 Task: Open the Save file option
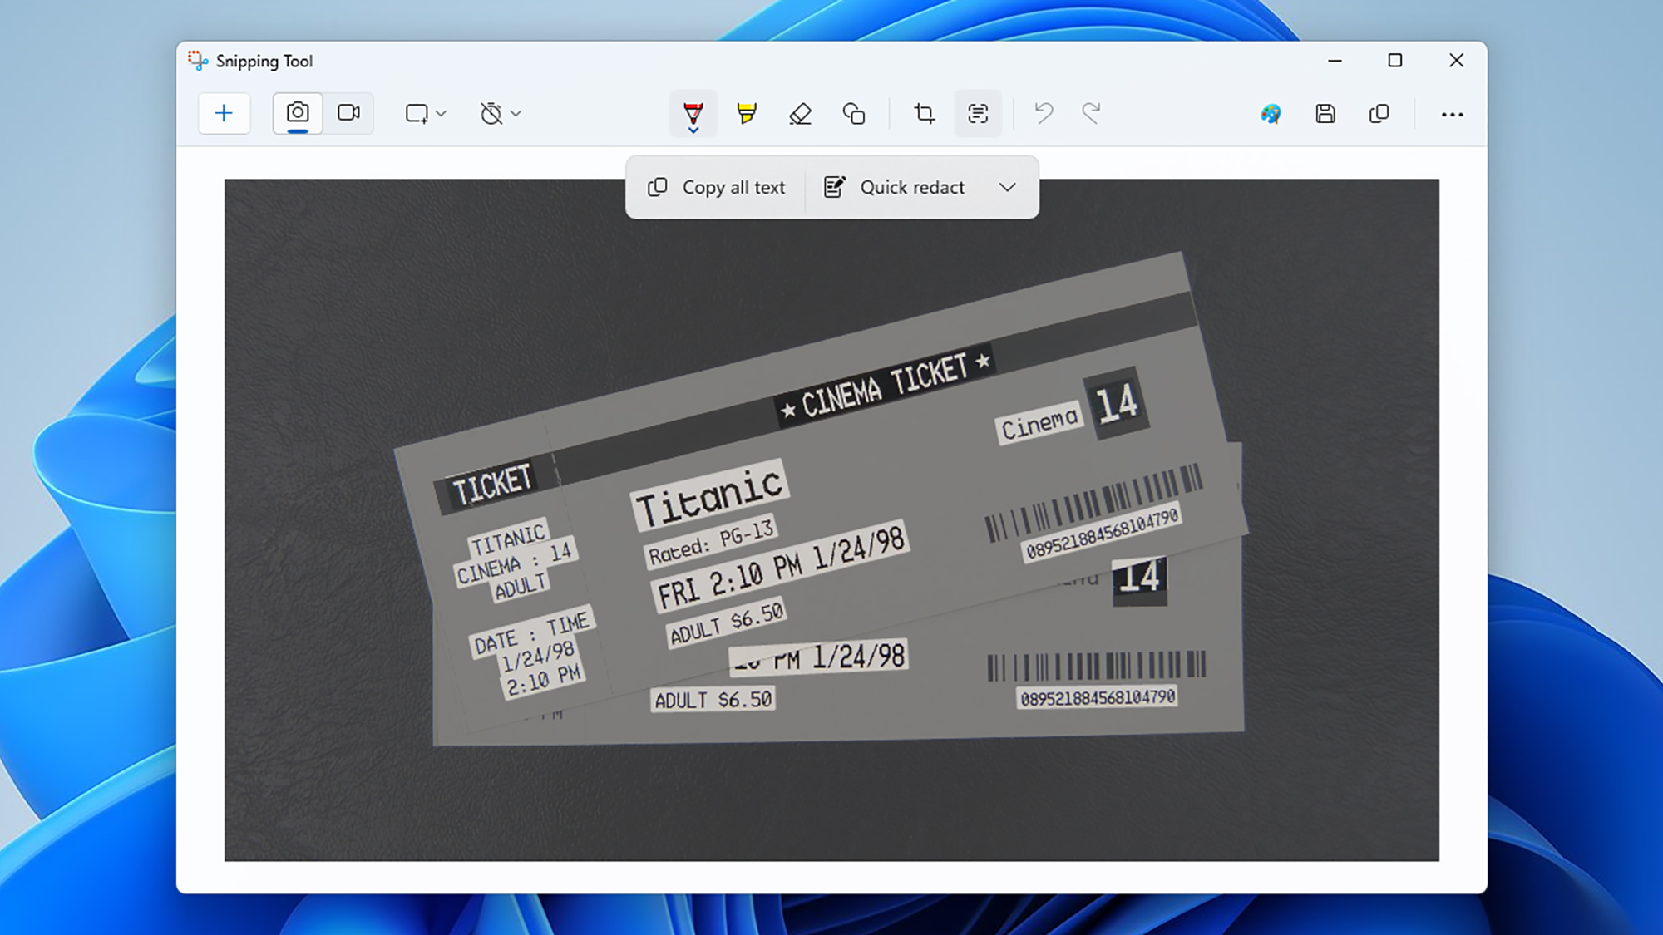[x=1324, y=113]
